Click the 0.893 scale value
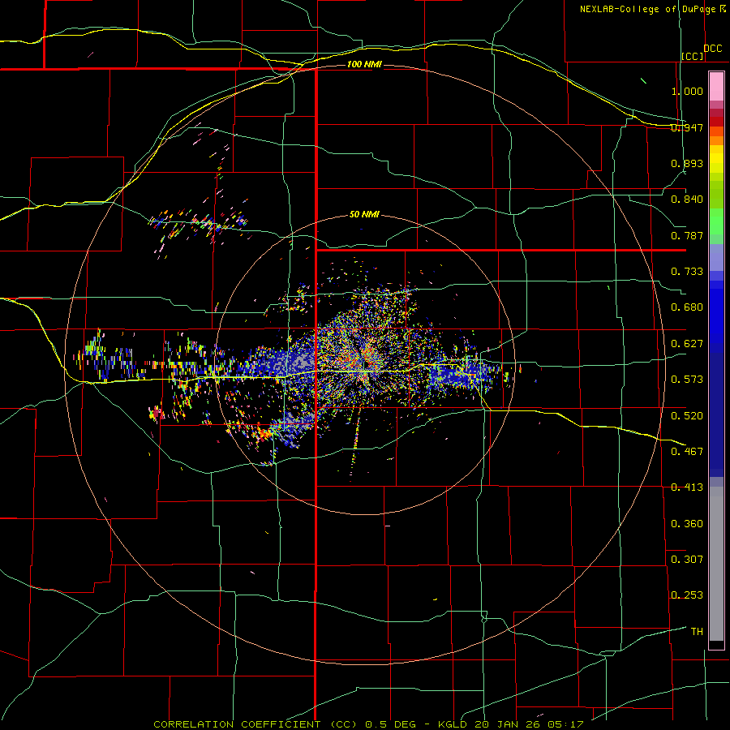The image size is (730, 730). [687, 163]
